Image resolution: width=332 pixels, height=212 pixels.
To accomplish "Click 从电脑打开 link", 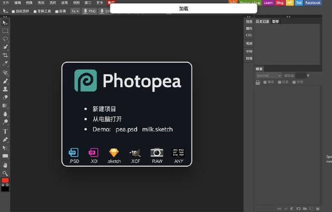I will (x=107, y=119).
